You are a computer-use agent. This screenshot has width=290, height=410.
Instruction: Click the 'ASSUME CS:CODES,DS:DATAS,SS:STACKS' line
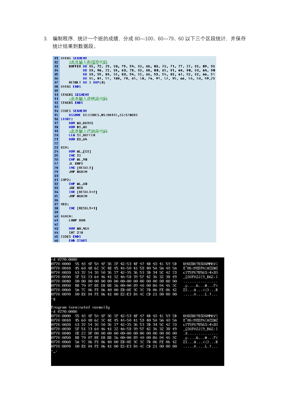(x=103, y=115)
